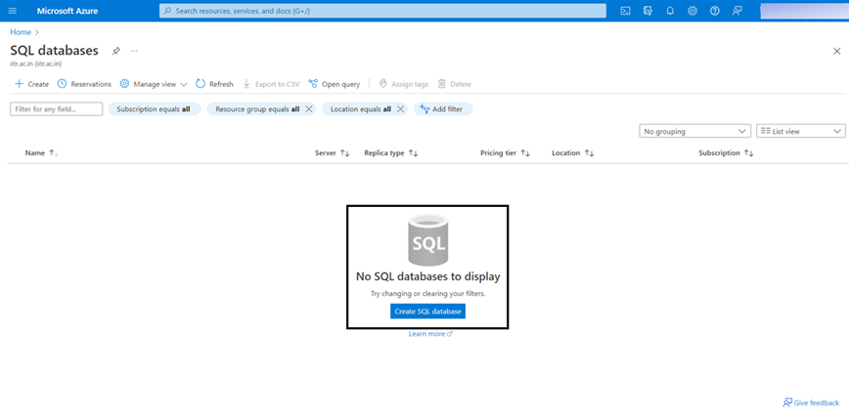The height and width of the screenshot is (417, 849).
Task: Open portal settings gear
Action: [692, 11]
